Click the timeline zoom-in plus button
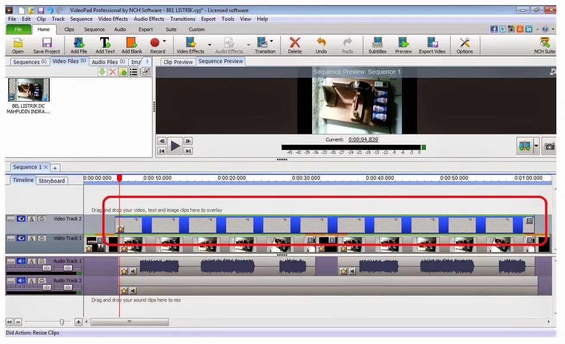 78,322
